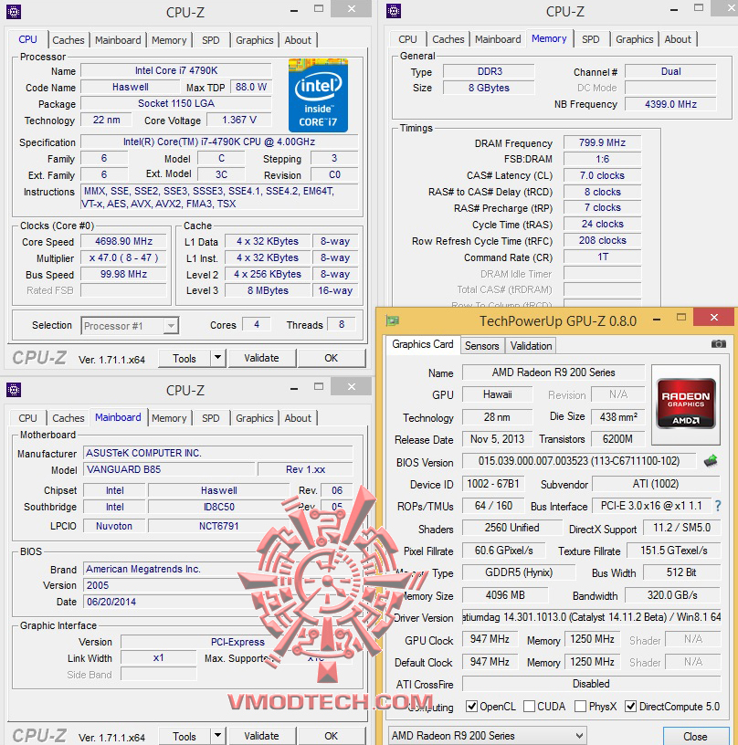The width and height of the screenshot is (738, 745).
Task: Click the Nuvoton LPCIO value
Action: pyautogui.click(x=114, y=526)
